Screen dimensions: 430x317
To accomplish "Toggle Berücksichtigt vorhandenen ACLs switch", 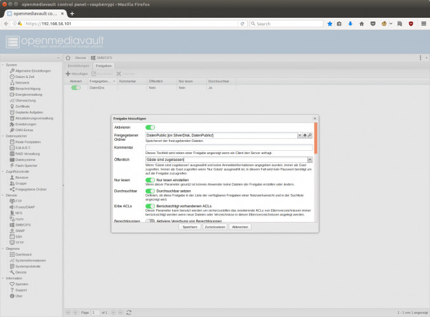I will point(150,206).
